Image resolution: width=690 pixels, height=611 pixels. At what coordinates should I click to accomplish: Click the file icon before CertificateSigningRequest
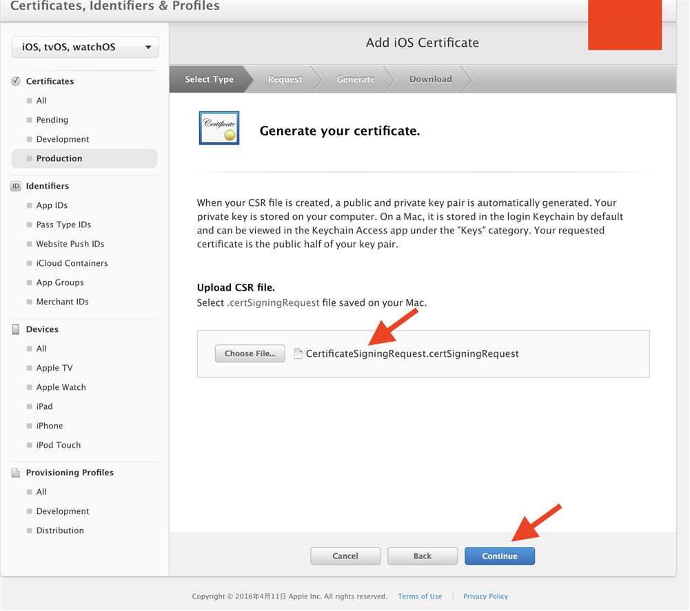point(298,353)
